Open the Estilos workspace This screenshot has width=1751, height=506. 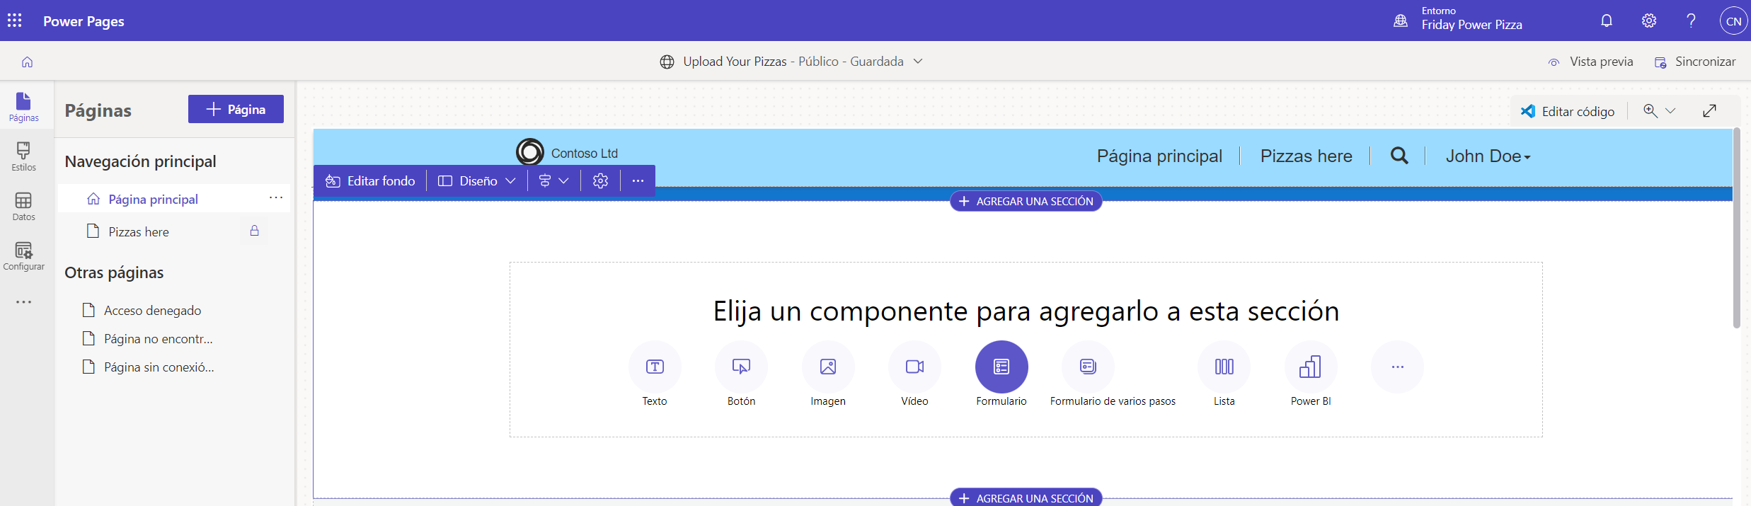tap(23, 156)
